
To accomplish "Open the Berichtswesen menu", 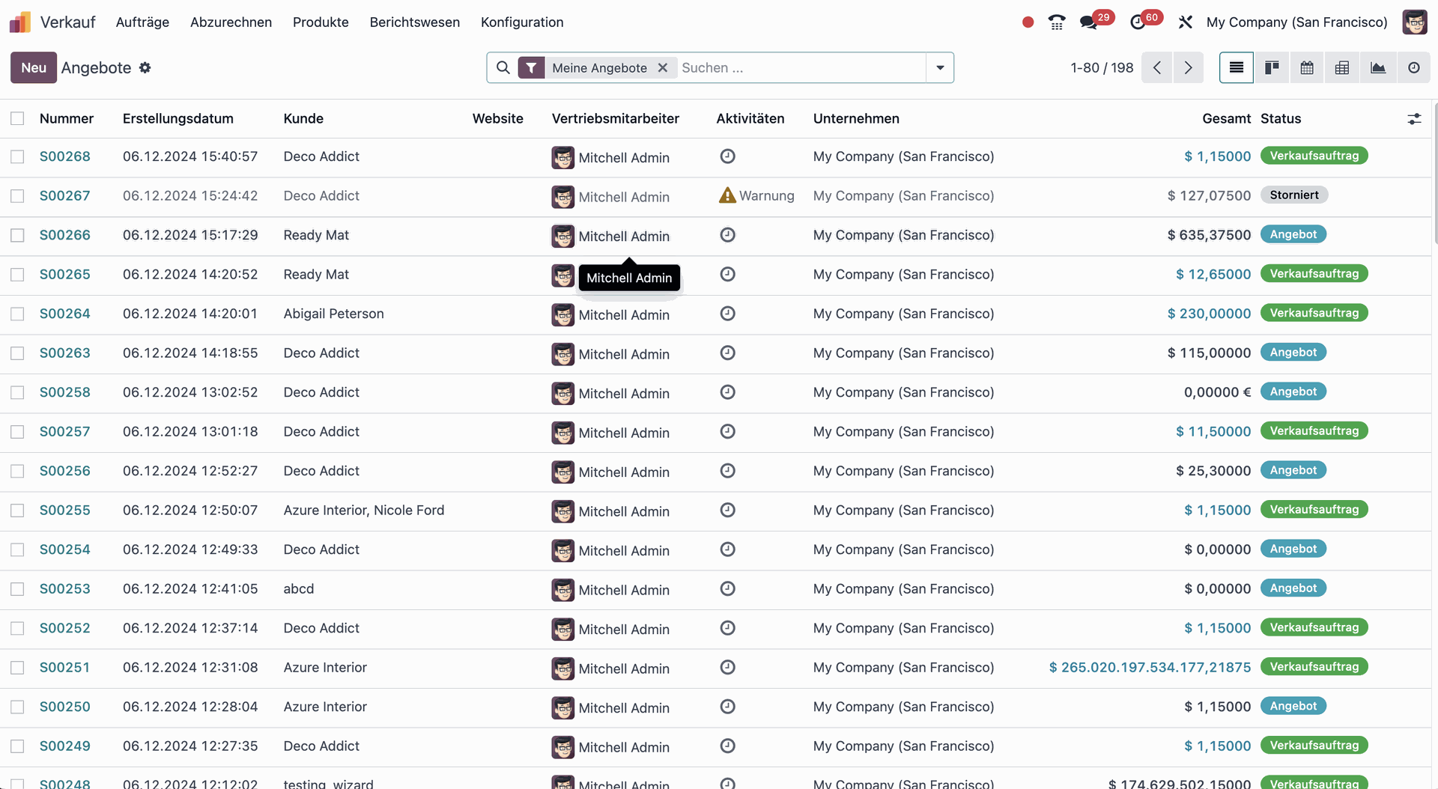I will [x=414, y=22].
